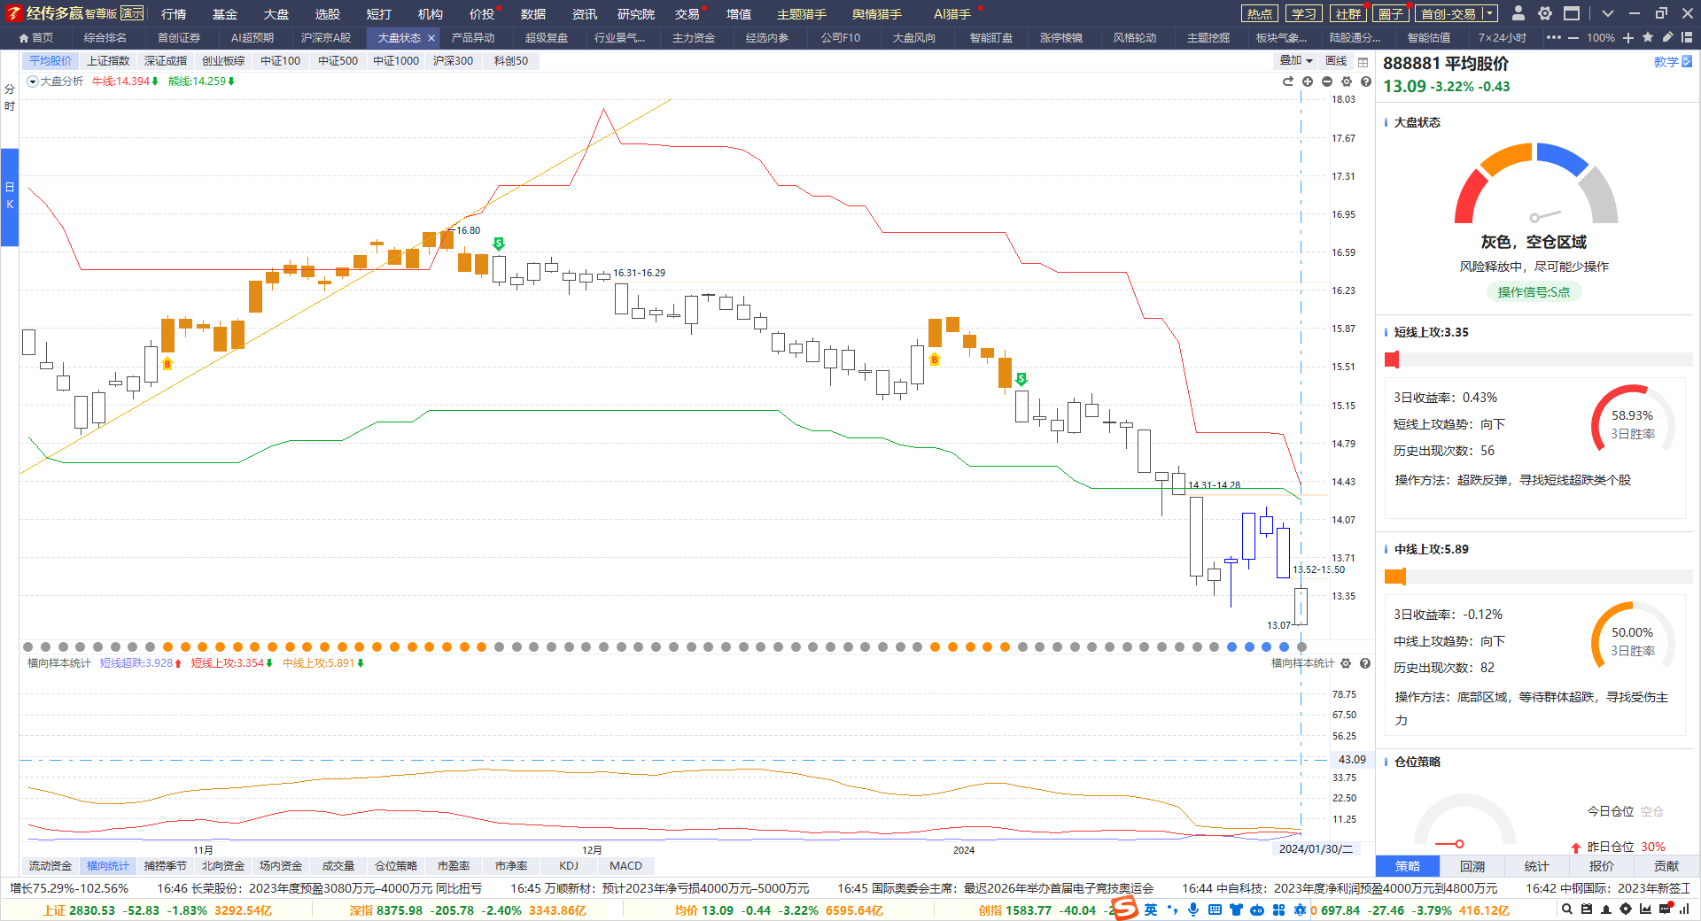Click the pencil edit icon
1701x921 pixels.
pos(1667,38)
